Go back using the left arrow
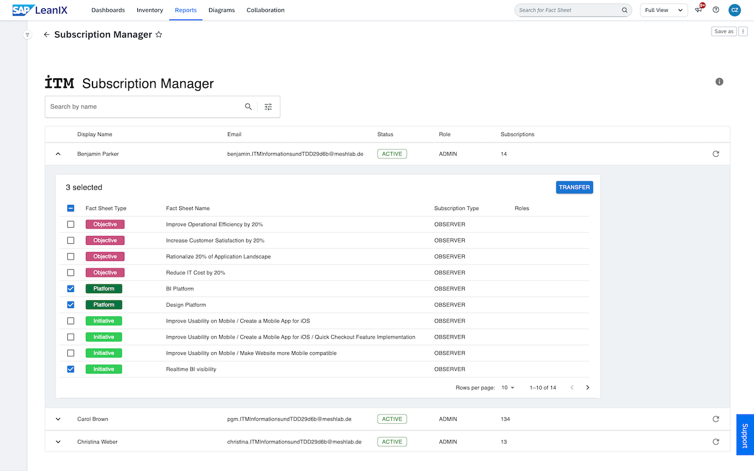The width and height of the screenshot is (754, 471). [47, 35]
